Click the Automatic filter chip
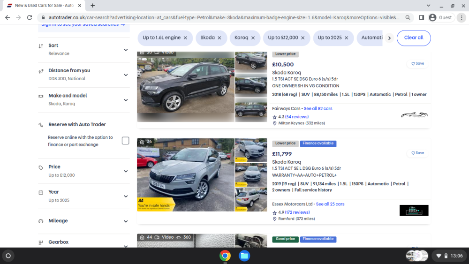469x264 pixels. tap(371, 38)
